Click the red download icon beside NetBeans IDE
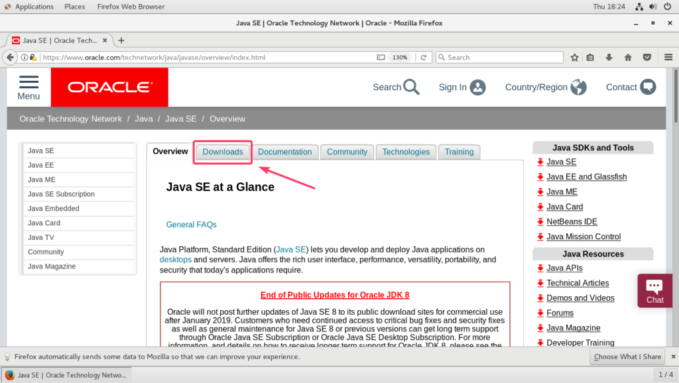 click(540, 221)
